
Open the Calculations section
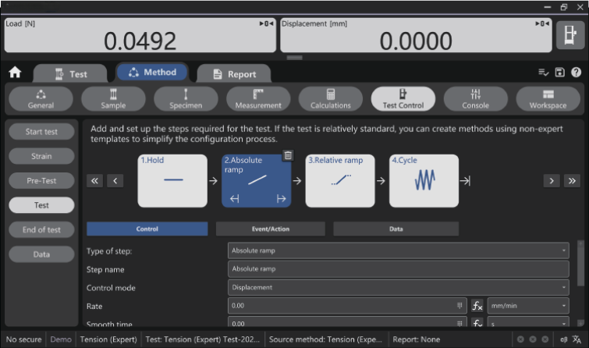tap(331, 99)
